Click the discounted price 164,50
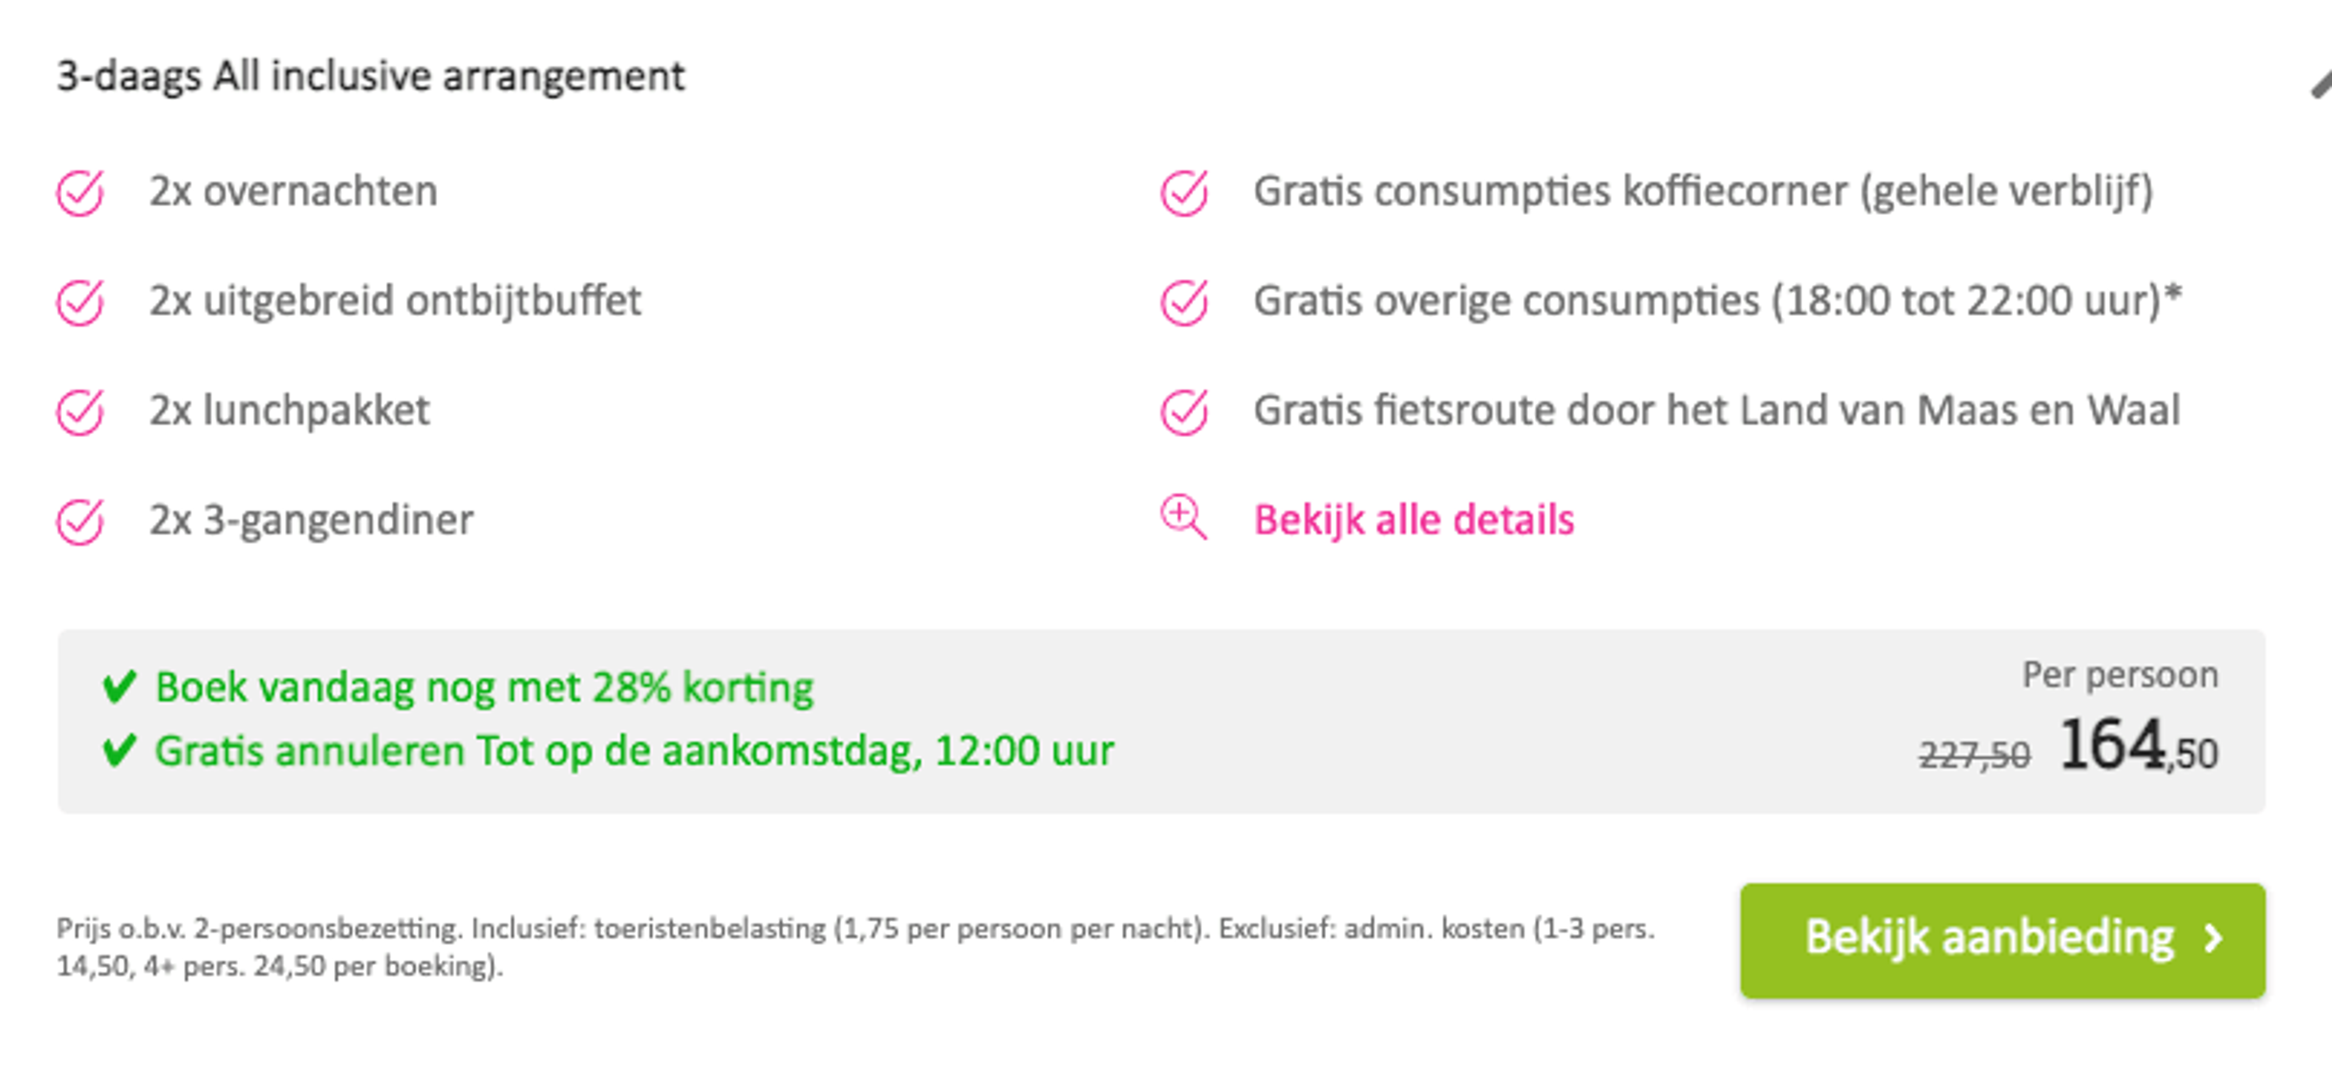This screenshot has height=1088, width=2332. (x=2138, y=747)
